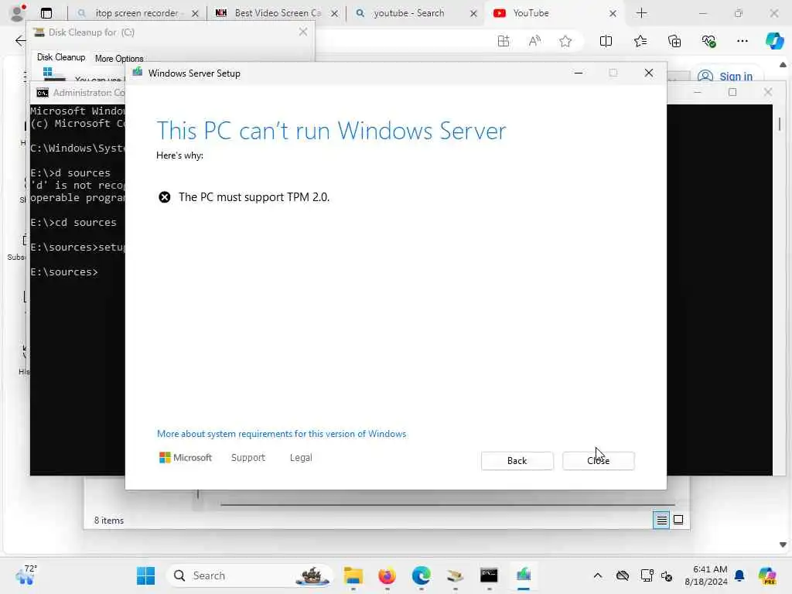Click the YouTube Sign in button

725,77
